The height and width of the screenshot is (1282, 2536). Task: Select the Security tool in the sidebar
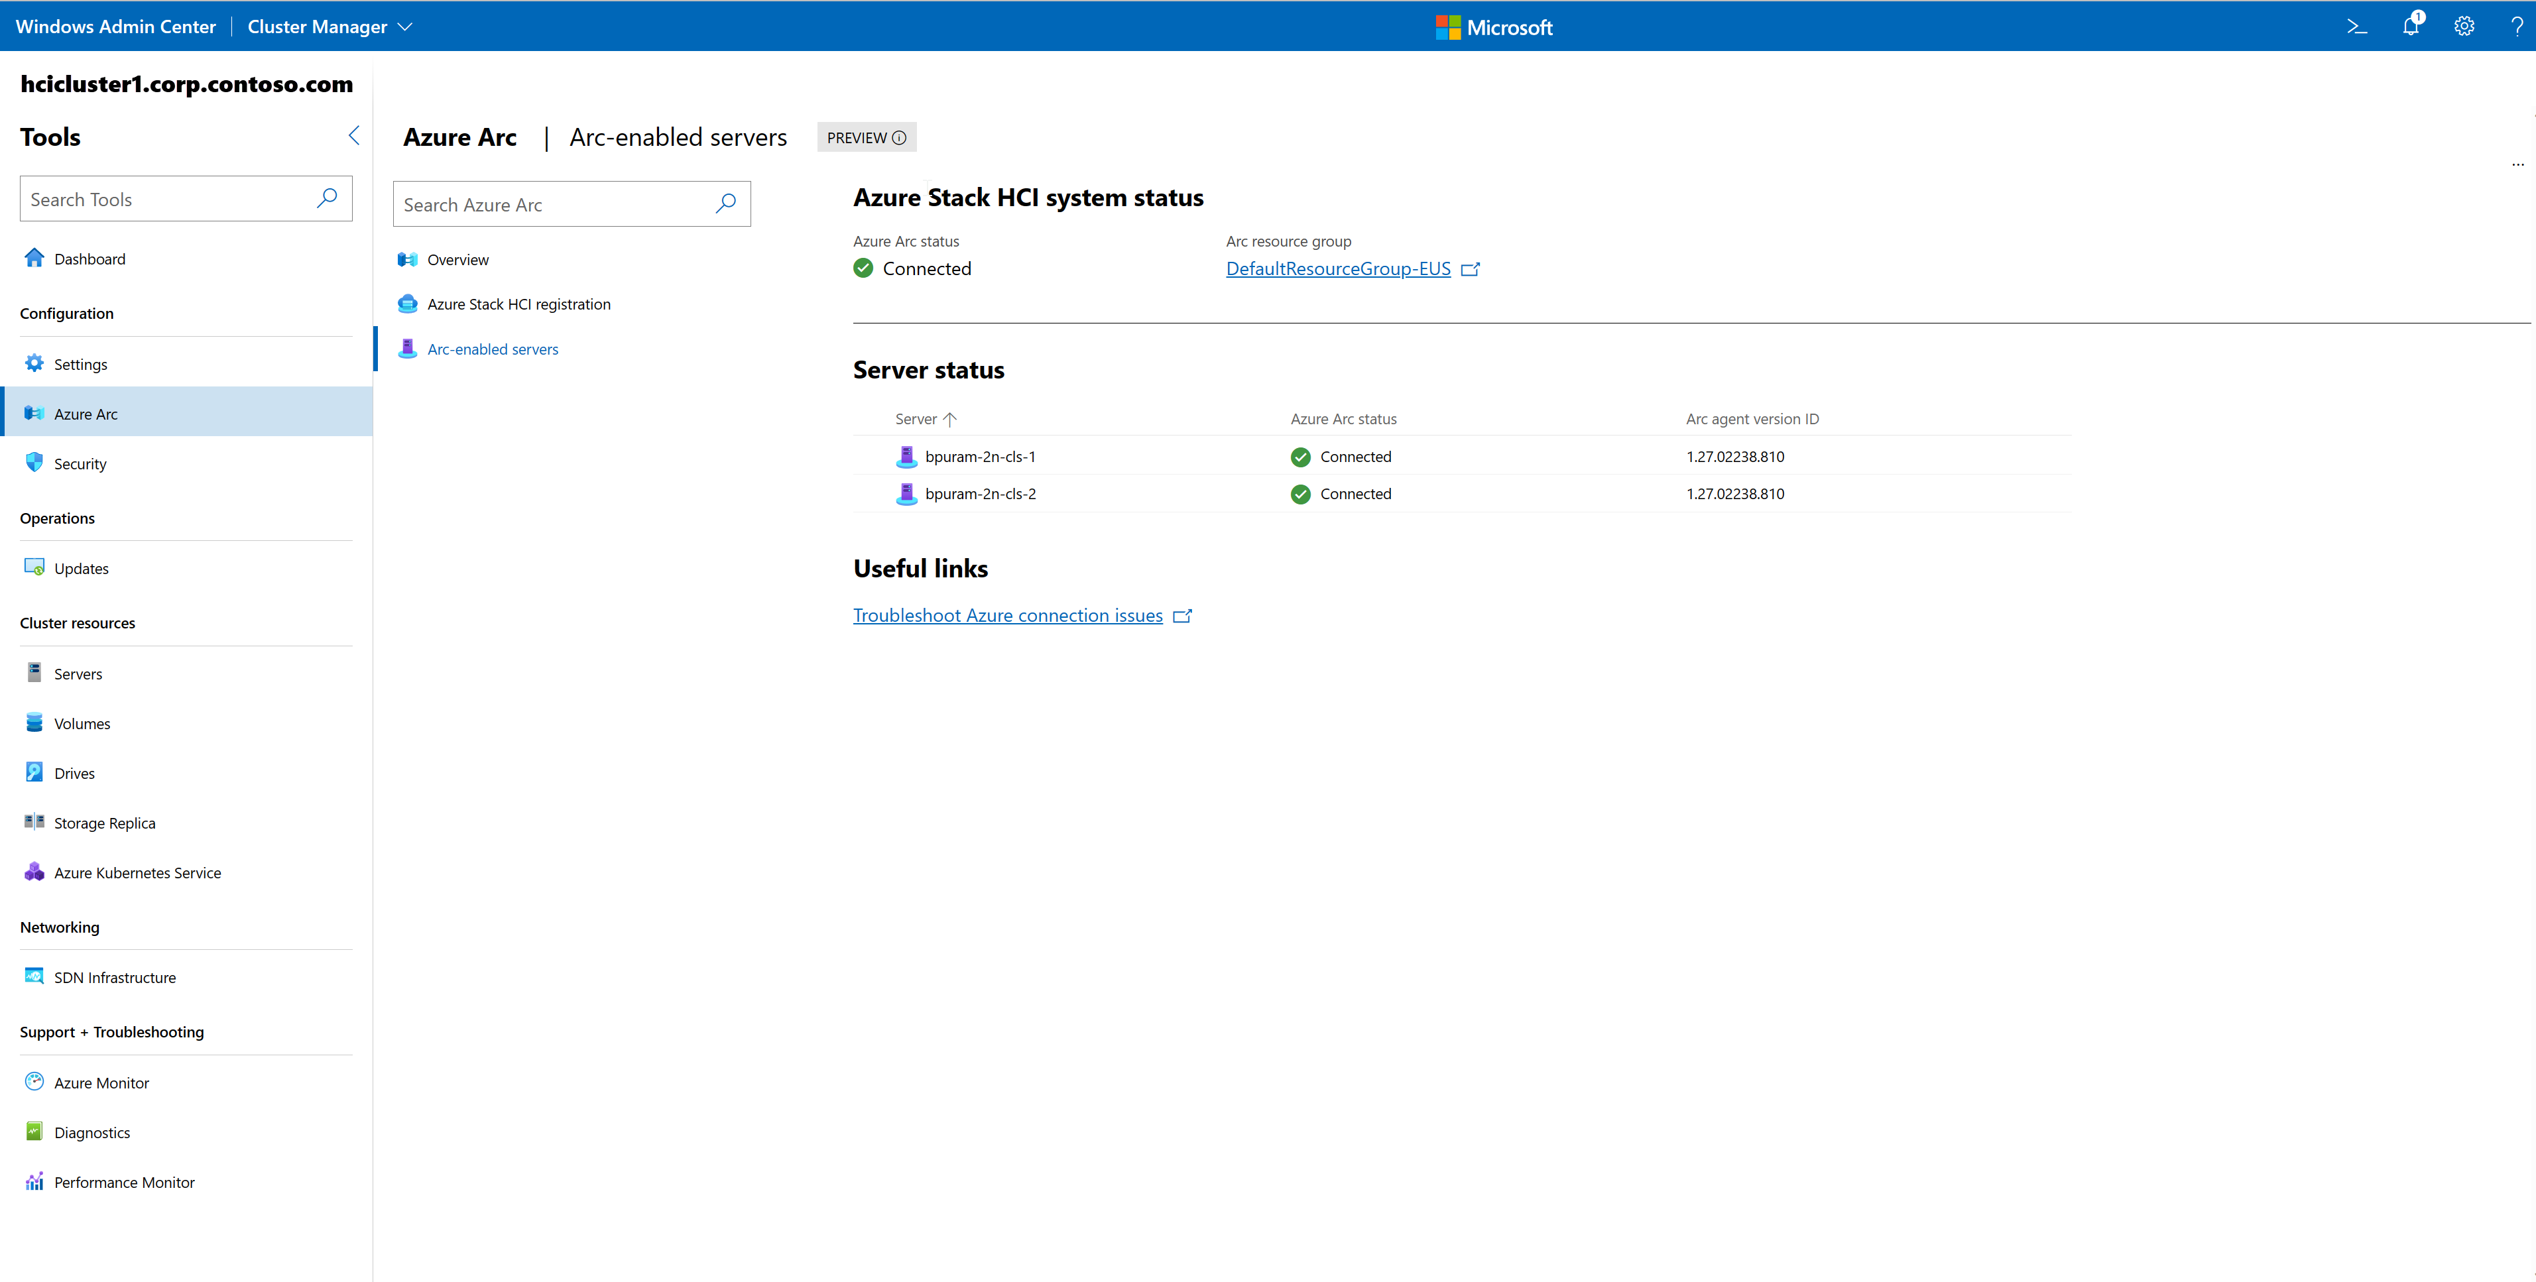(x=80, y=463)
